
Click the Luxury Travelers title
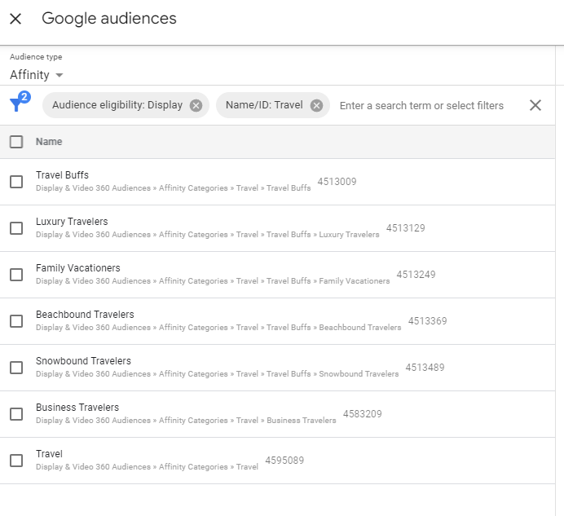72,221
